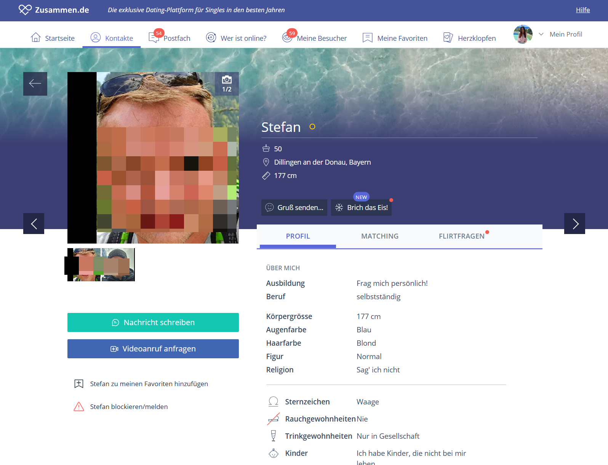Click the Wer ist online icon
Screen dimensions: 608x465
pos(211,37)
